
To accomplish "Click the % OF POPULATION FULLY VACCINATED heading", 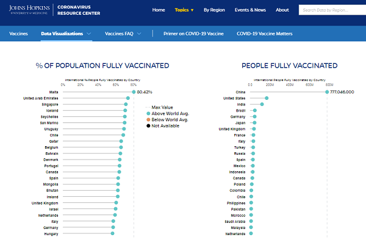I will [x=102, y=66].
